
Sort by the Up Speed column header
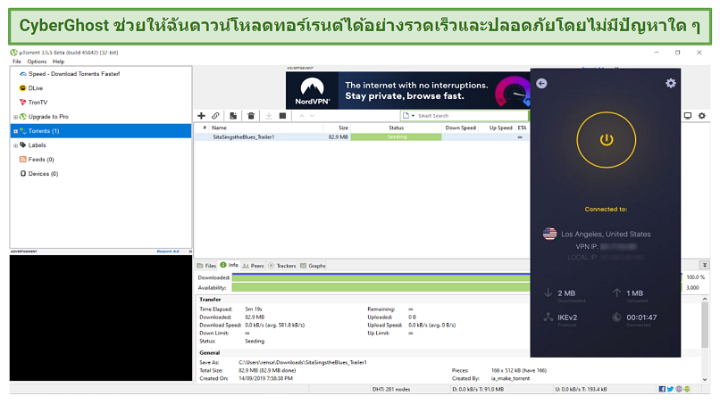point(498,128)
